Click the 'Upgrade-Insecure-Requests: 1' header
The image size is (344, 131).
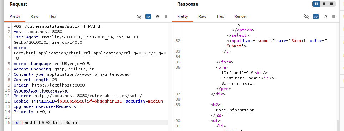click(x=47, y=106)
